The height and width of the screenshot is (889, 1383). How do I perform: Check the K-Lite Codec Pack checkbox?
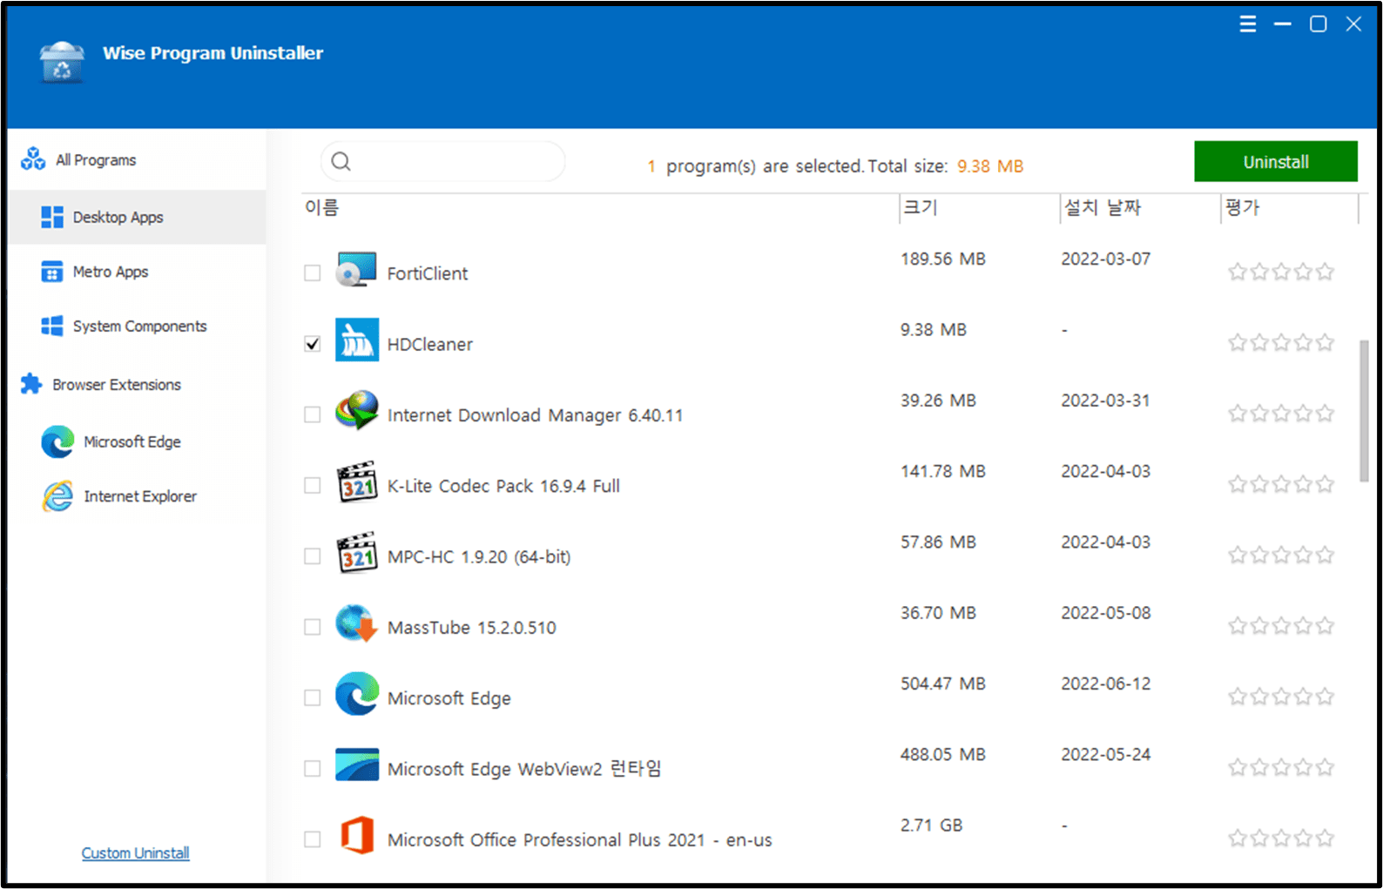[x=313, y=485]
